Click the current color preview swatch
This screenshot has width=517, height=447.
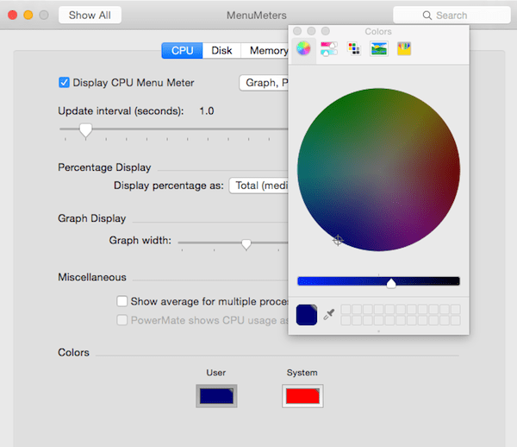point(307,315)
